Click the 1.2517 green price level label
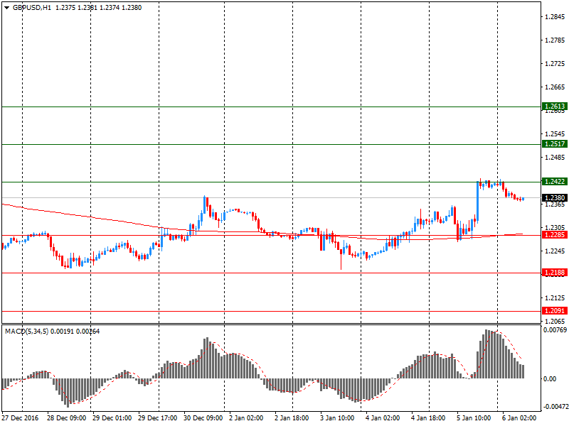Screen dimensions: 569x426 pyautogui.click(x=555, y=144)
